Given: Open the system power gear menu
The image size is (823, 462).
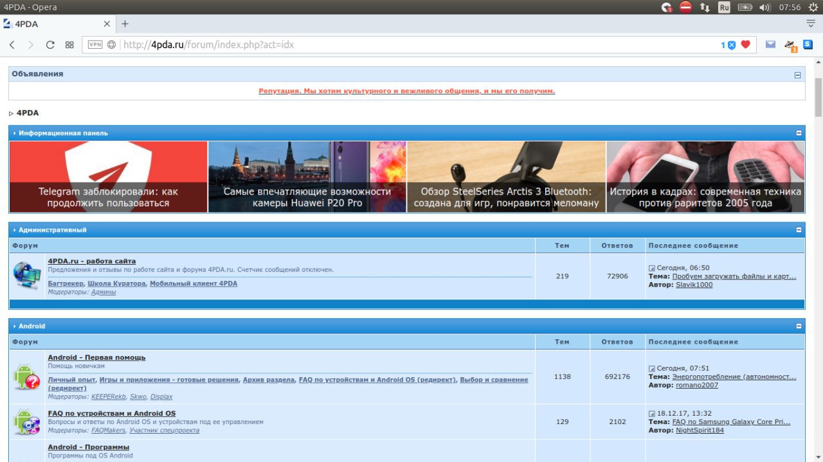Looking at the screenshot, I should tap(813, 8).
